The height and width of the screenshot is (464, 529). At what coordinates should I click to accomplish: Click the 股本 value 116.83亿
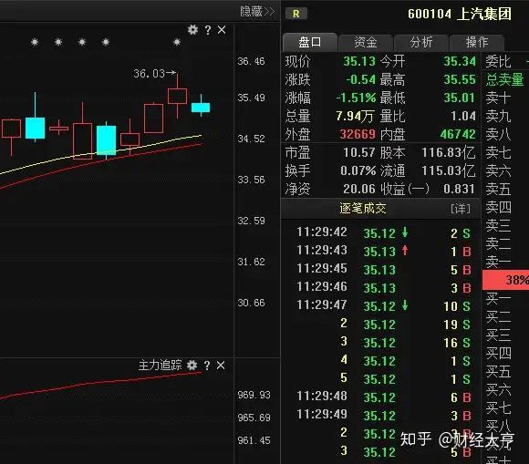449,152
